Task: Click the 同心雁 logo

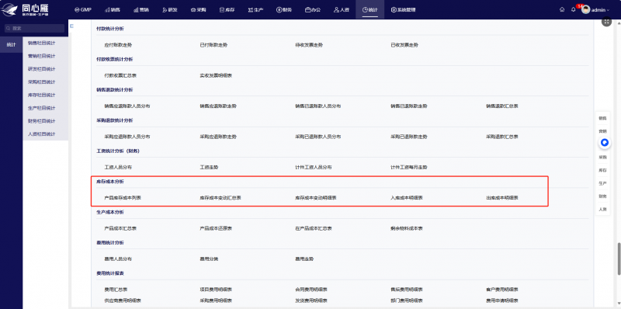Action: point(27,9)
